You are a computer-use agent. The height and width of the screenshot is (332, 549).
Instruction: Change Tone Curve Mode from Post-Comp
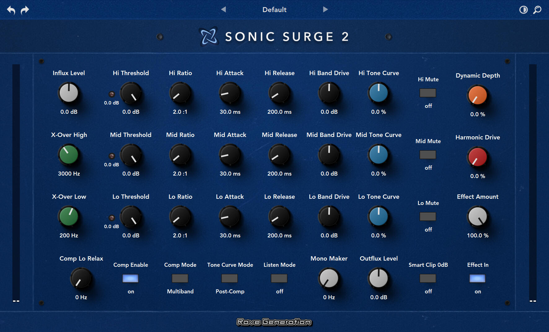230,278
